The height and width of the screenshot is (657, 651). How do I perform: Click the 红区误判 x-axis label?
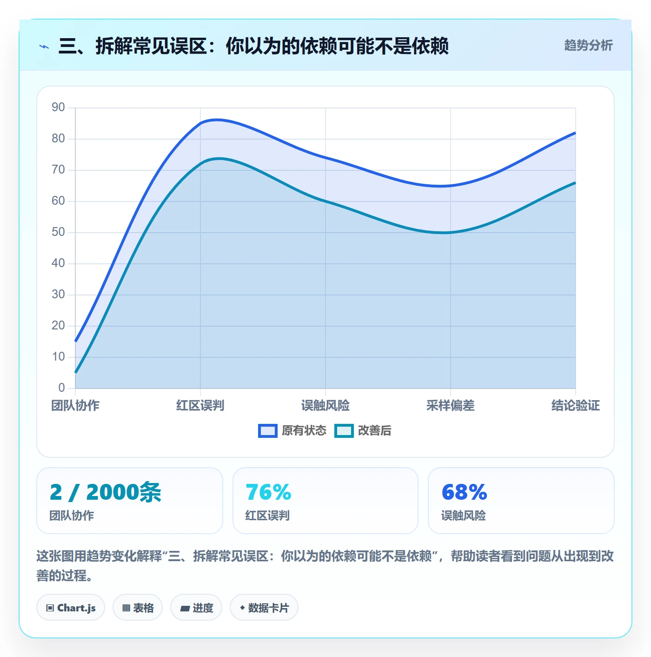click(200, 406)
